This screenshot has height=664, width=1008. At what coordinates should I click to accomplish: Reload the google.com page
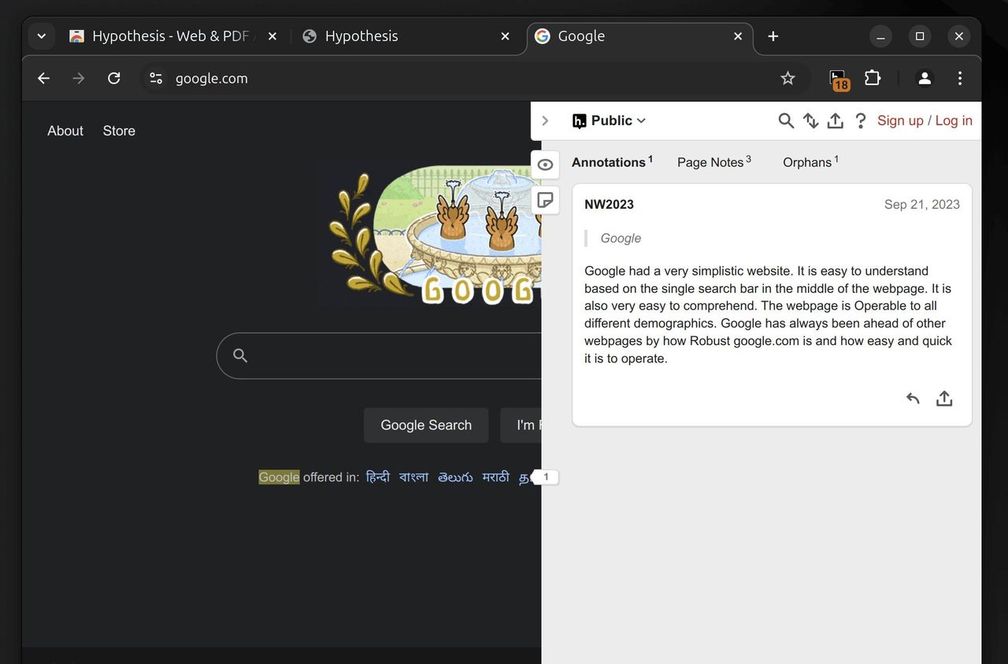pos(114,78)
